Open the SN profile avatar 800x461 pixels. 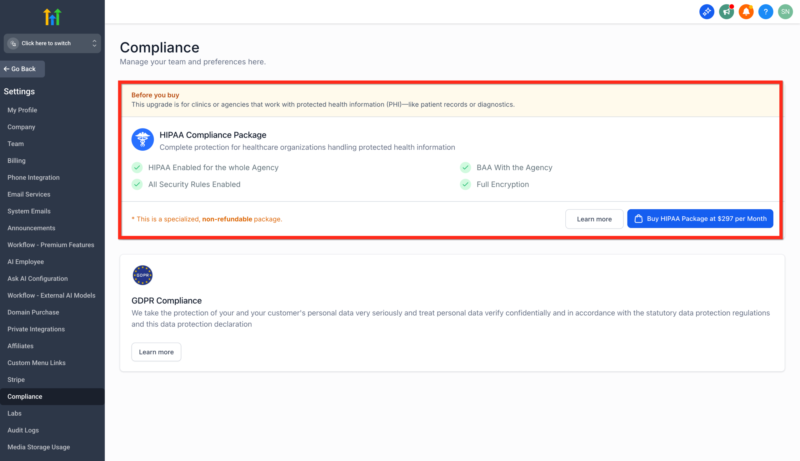pyautogui.click(x=785, y=11)
